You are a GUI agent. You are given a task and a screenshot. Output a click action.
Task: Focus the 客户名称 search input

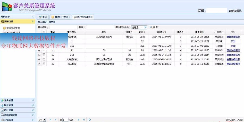63,27
